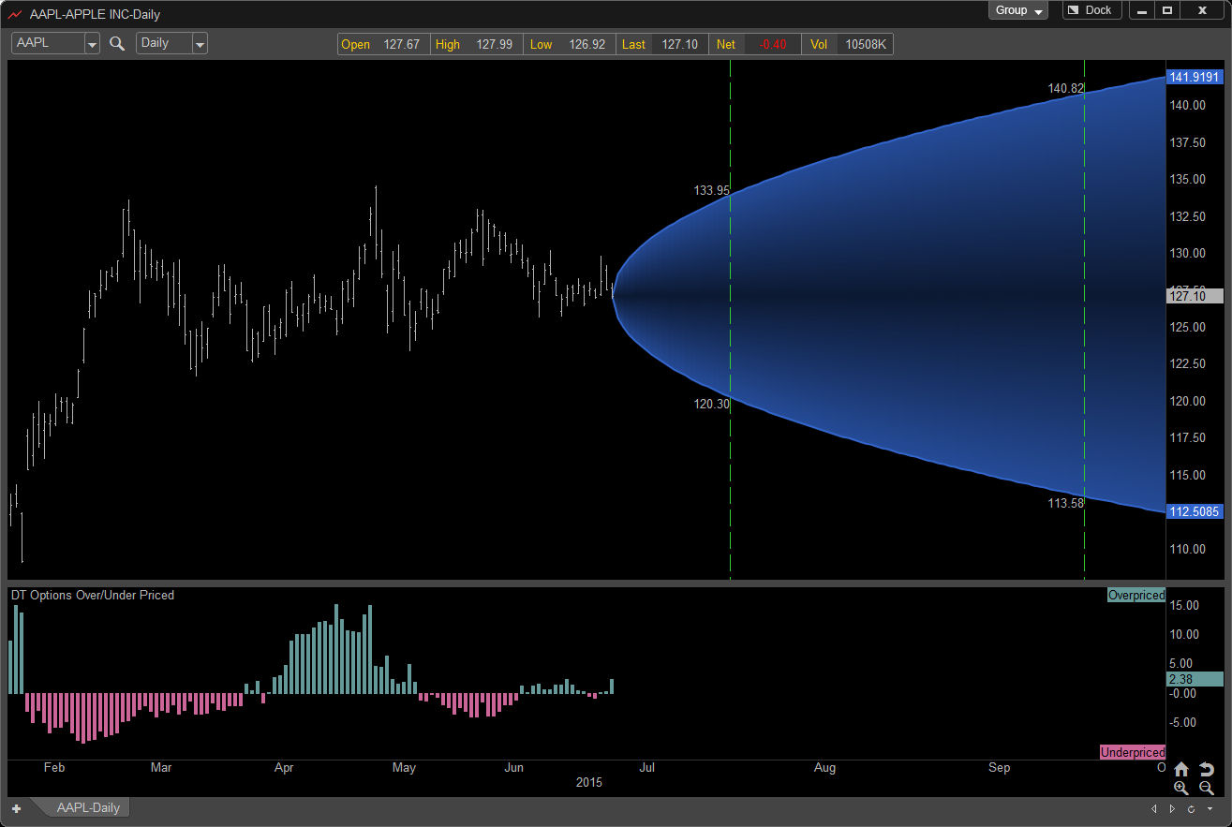The height and width of the screenshot is (827, 1232).
Task: Click the Apr label on the time axis
Action: coord(284,768)
